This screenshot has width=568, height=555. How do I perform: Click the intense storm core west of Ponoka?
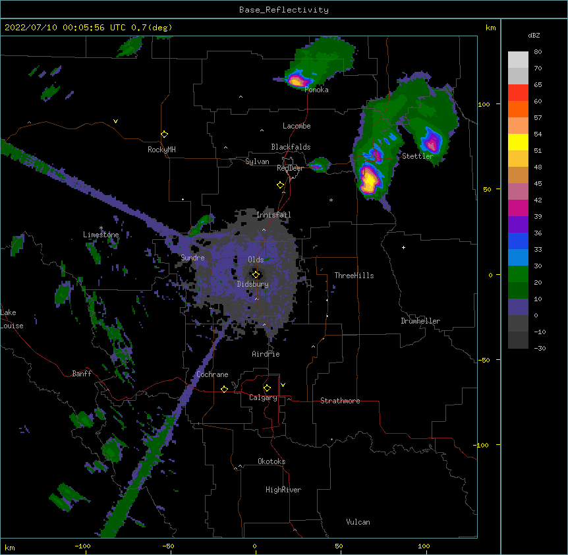click(297, 81)
